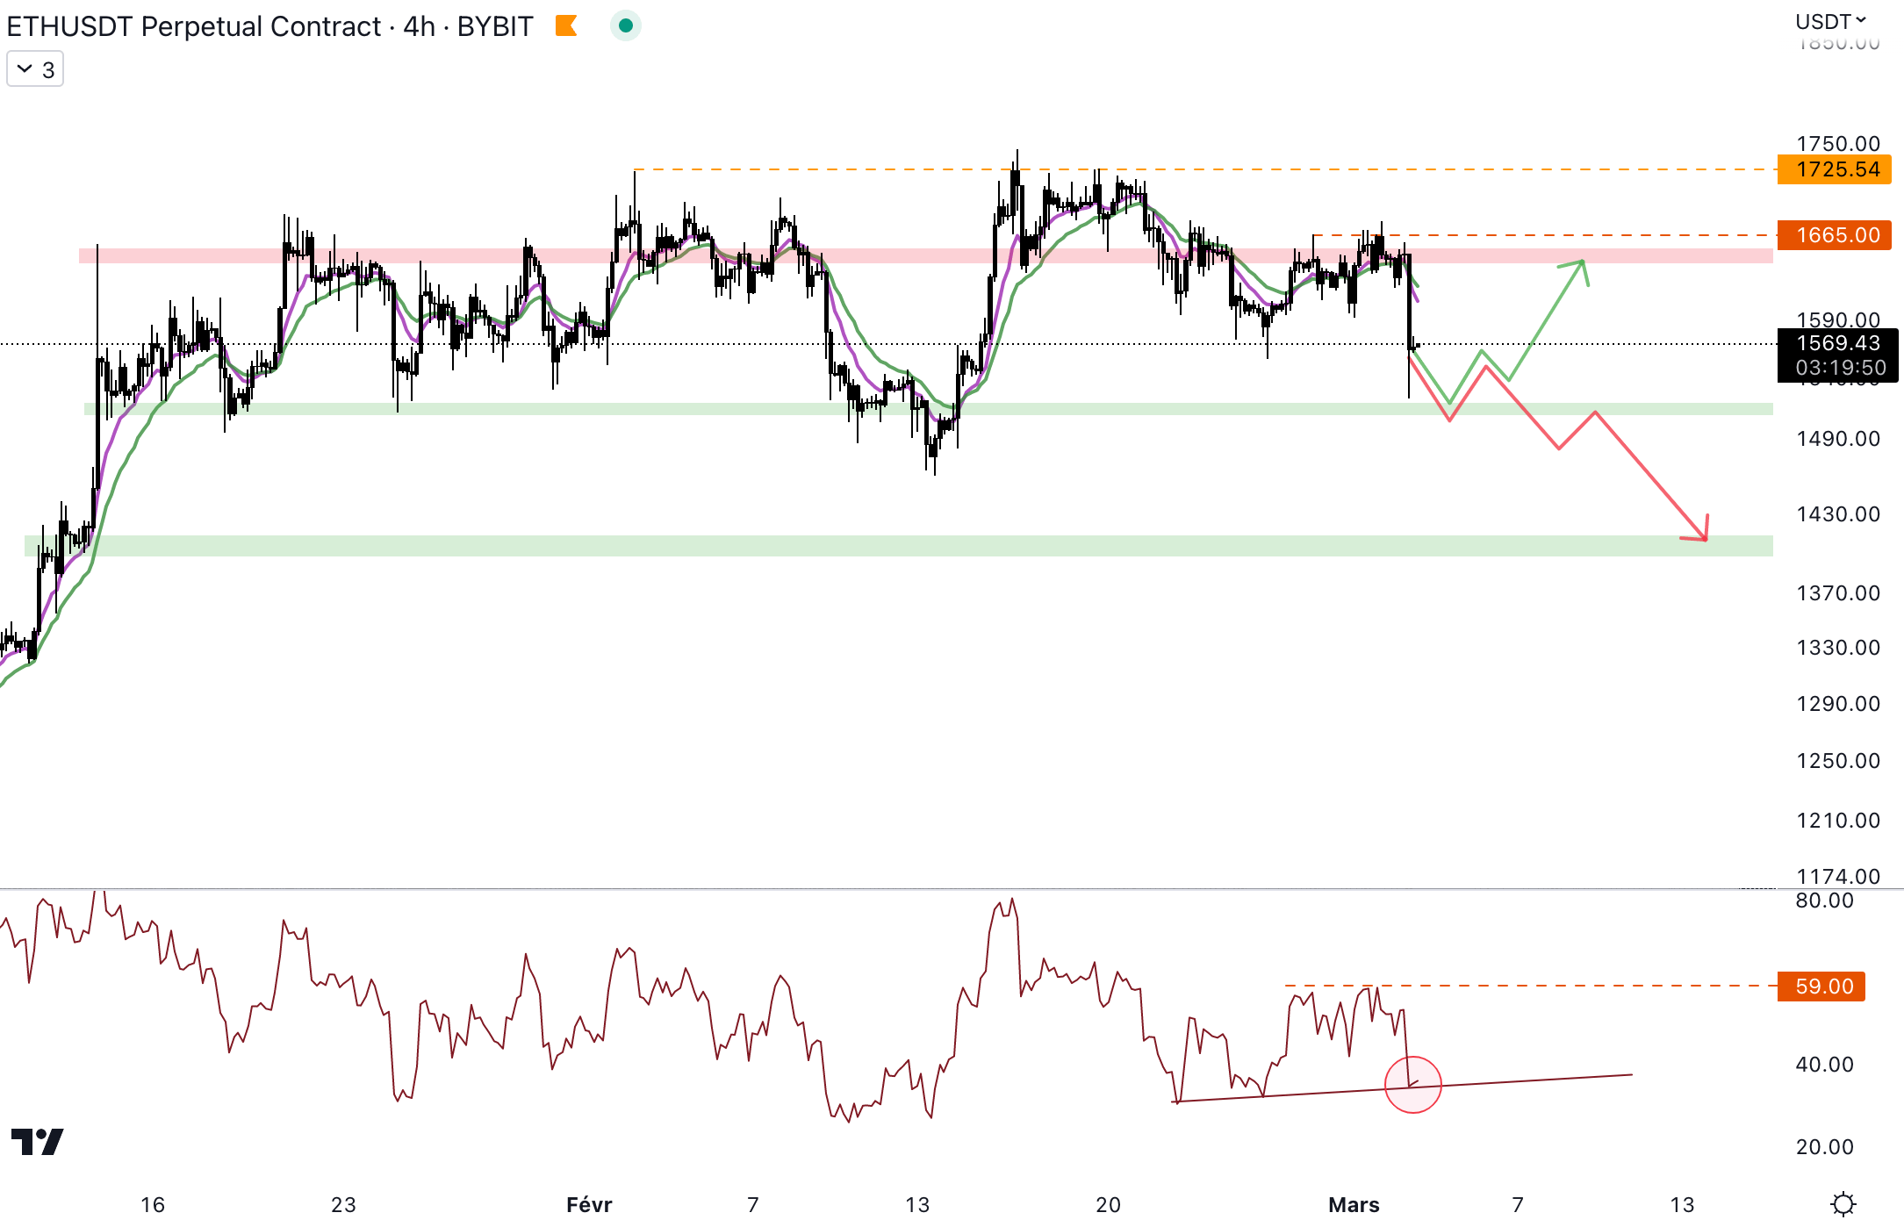The width and height of the screenshot is (1904, 1227).
Task: Click the green market status dot
Action: [626, 26]
